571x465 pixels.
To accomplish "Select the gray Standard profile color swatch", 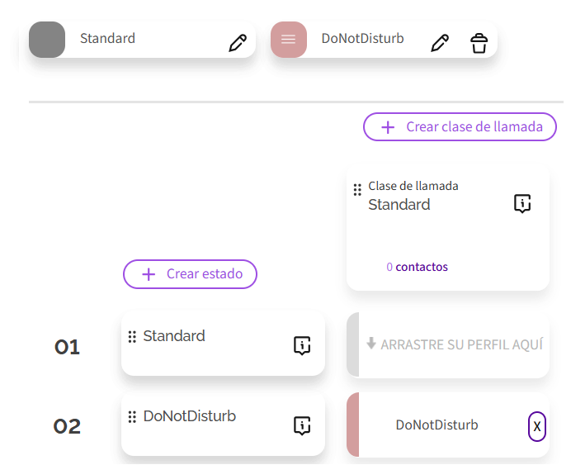I will 47,40.
